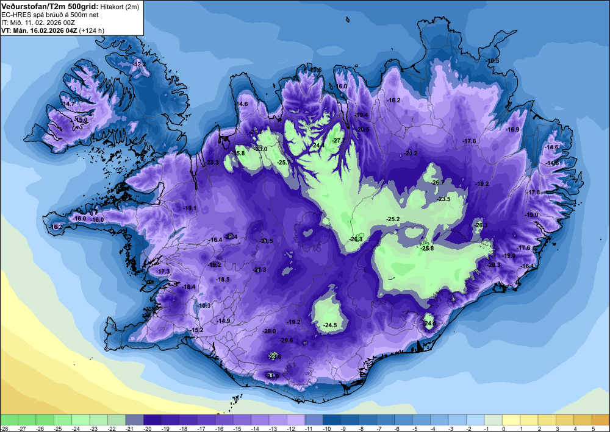Click the -23.0 temperature label
The height and width of the screenshot is (432, 610).
pyautogui.click(x=260, y=149)
